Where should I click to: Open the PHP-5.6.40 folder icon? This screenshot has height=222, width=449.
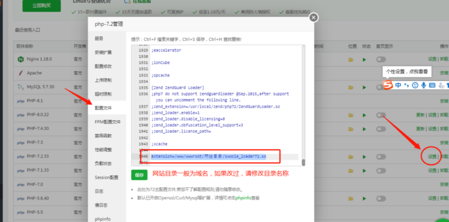350,199
